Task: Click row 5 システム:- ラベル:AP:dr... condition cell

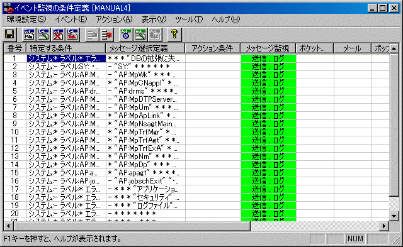Action: [66, 91]
